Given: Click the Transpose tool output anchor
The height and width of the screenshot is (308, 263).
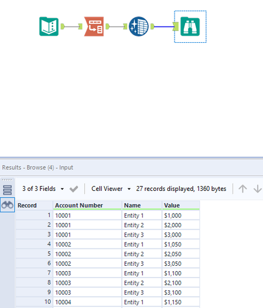Looking at the screenshot, I should tap(107, 26).
